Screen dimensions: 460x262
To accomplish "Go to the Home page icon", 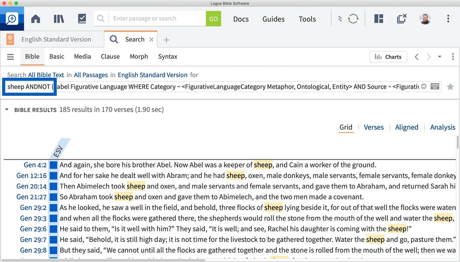I will point(36,19).
